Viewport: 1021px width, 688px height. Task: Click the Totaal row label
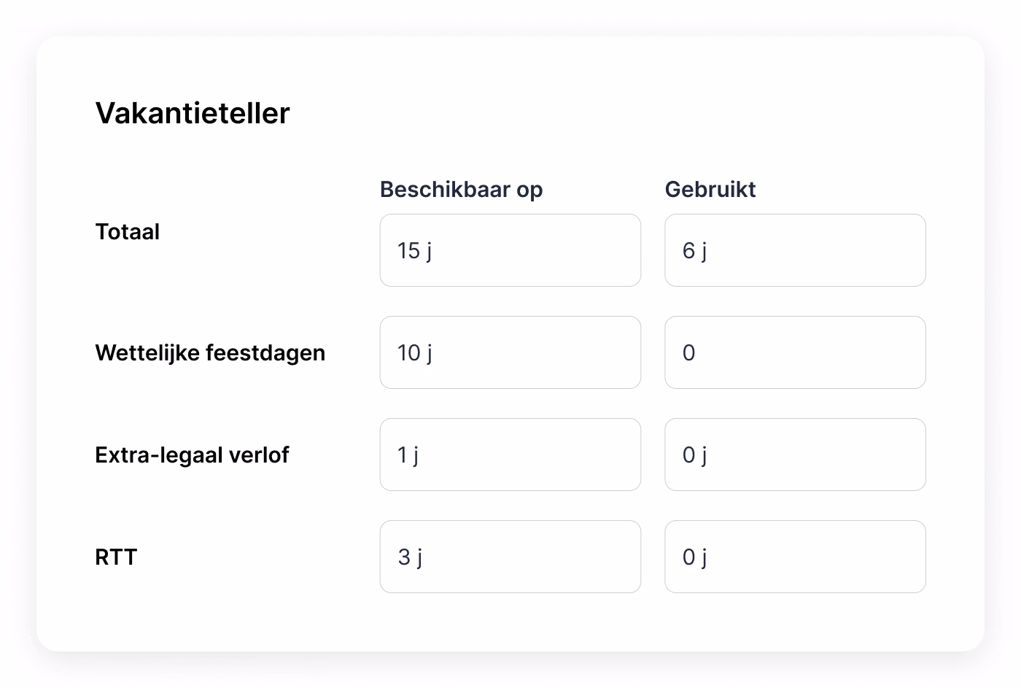pos(128,232)
